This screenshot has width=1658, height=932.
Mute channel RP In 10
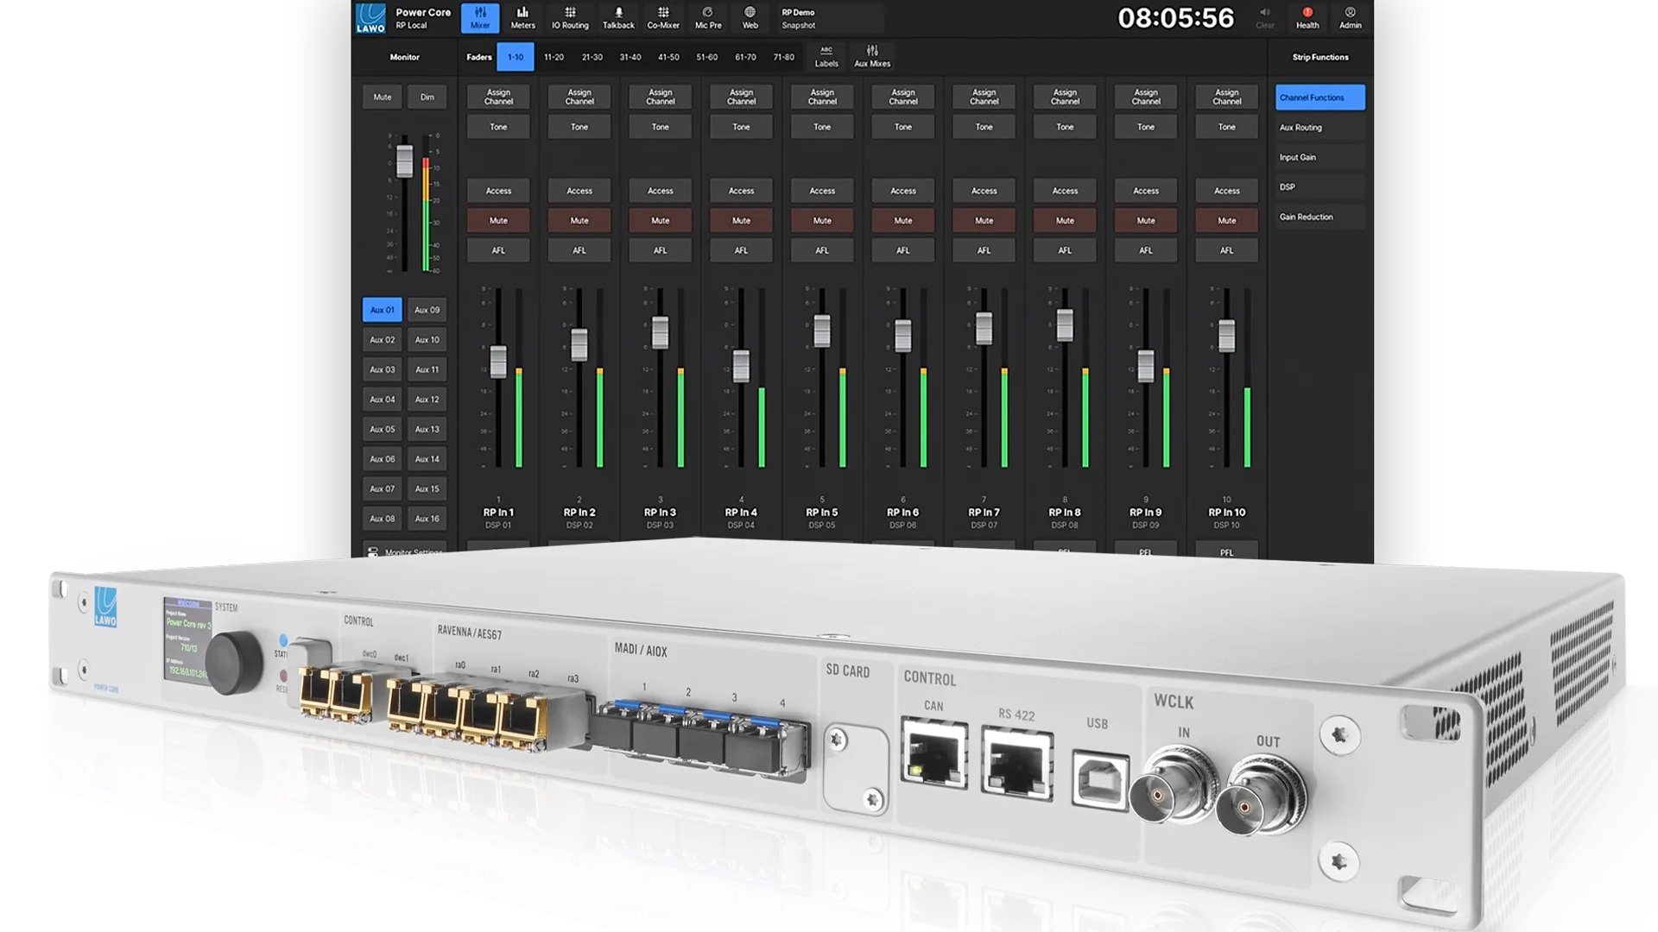(1227, 220)
